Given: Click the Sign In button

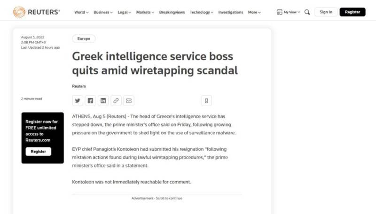Looking at the screenshot, I should pyautogui.click(x=326, y=12).
